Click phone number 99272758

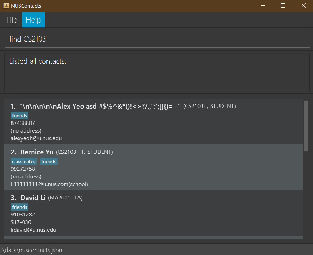point(23,169)
